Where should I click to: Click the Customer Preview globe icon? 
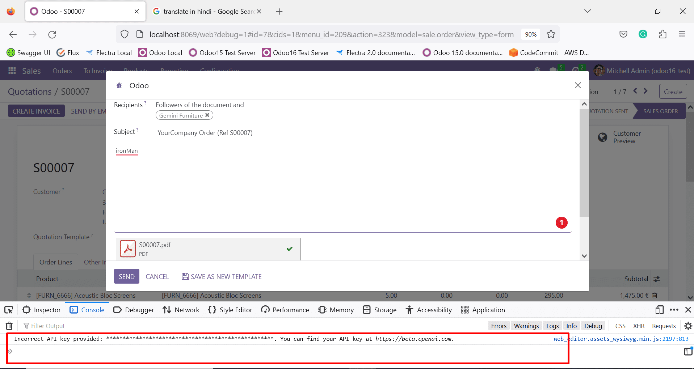tap(602, 137)
